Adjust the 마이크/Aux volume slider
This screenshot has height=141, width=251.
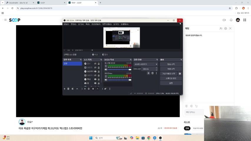[x=119, y=80]
